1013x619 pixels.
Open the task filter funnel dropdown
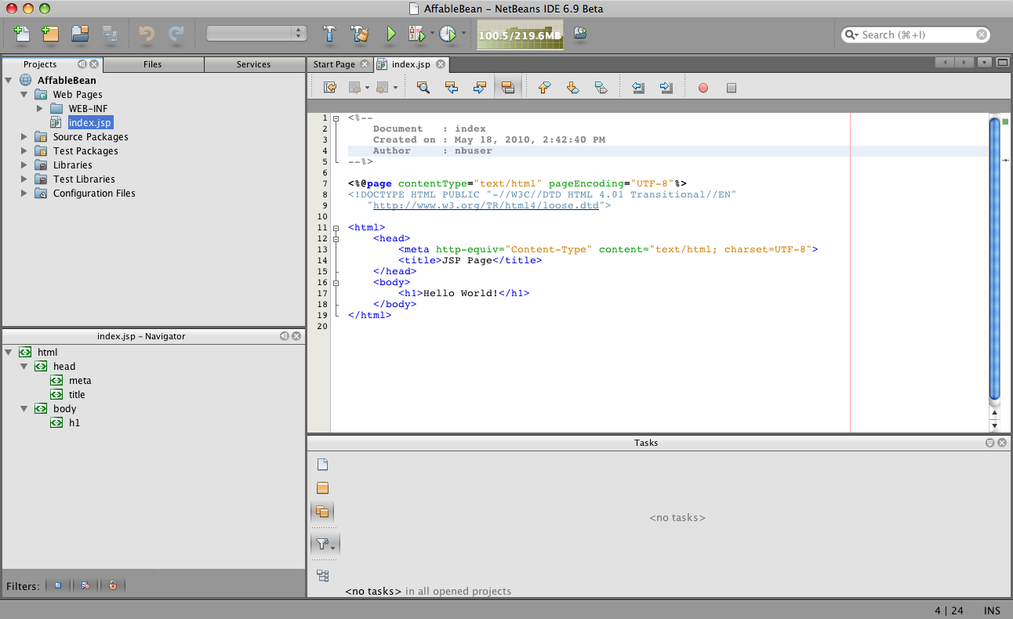click(x=325, y=544)
